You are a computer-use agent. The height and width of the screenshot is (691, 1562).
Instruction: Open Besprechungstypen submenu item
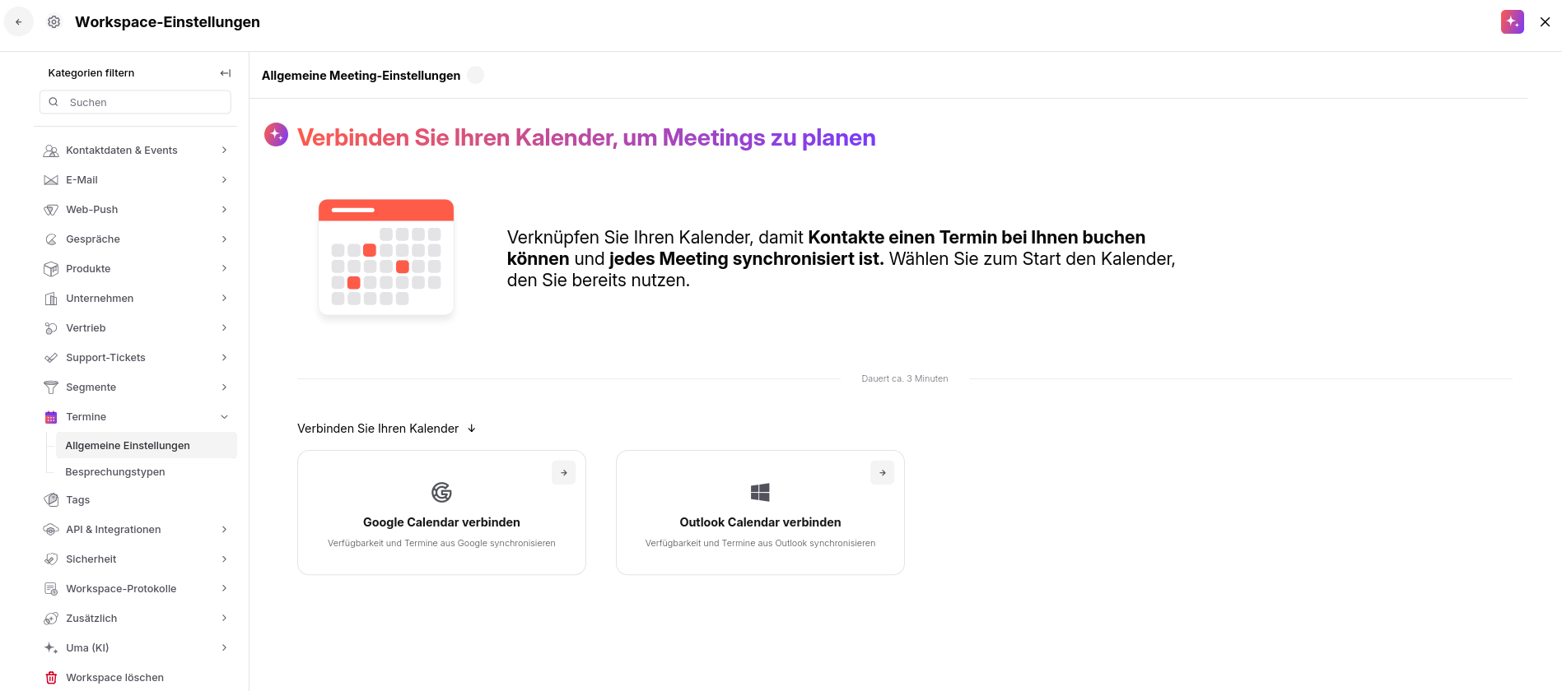(x=146, y=472)
